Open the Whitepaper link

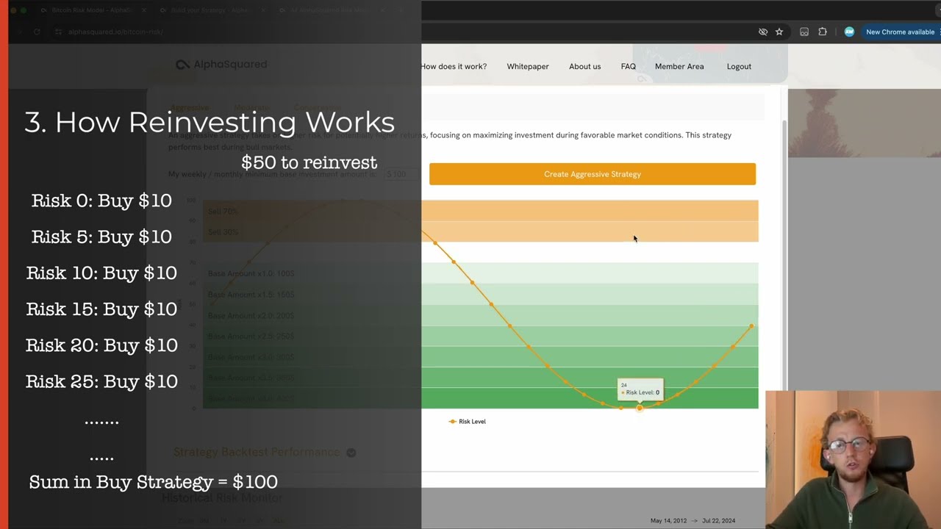[x=528, y=66]
